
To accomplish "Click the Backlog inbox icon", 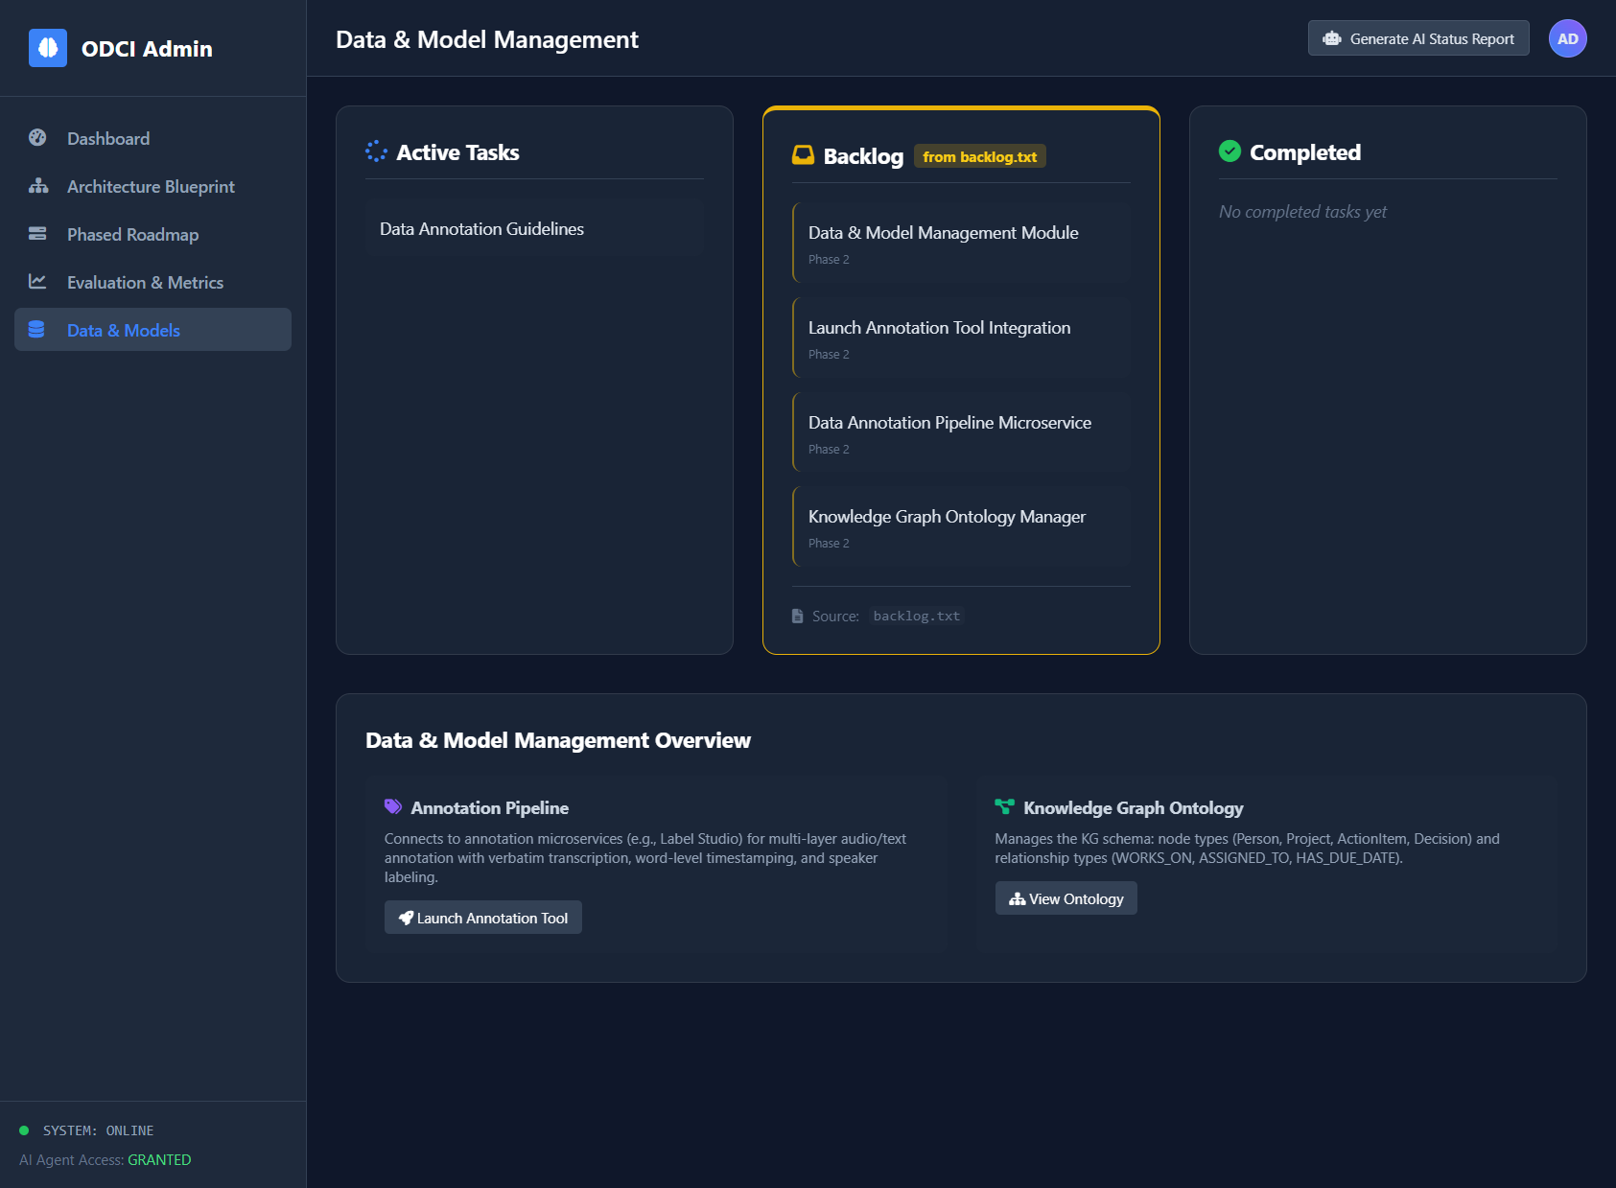I will (x=803, y=155).
